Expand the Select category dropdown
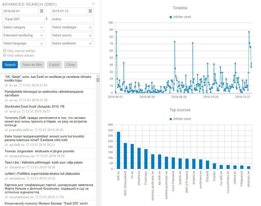Screen dimensions: 261x206 click(23, 27)
